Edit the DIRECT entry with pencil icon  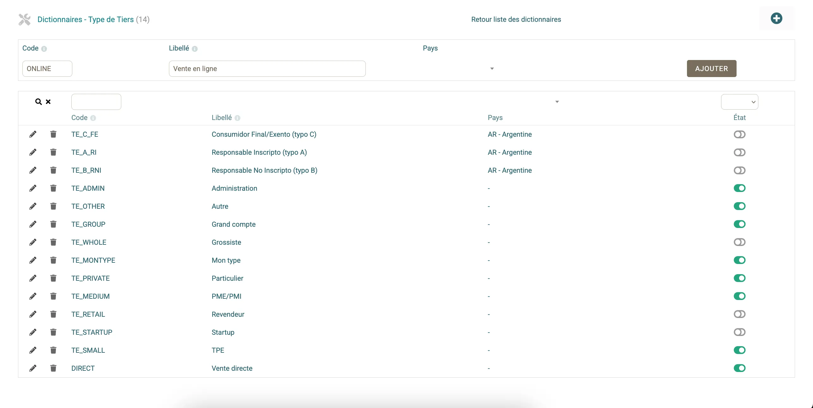coord(33,368)
